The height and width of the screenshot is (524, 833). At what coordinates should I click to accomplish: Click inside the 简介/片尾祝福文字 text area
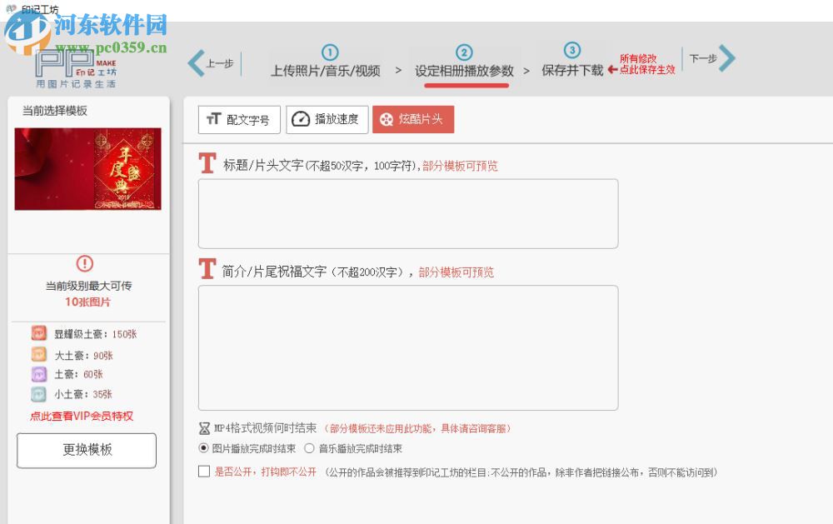(x=408, y=346)
